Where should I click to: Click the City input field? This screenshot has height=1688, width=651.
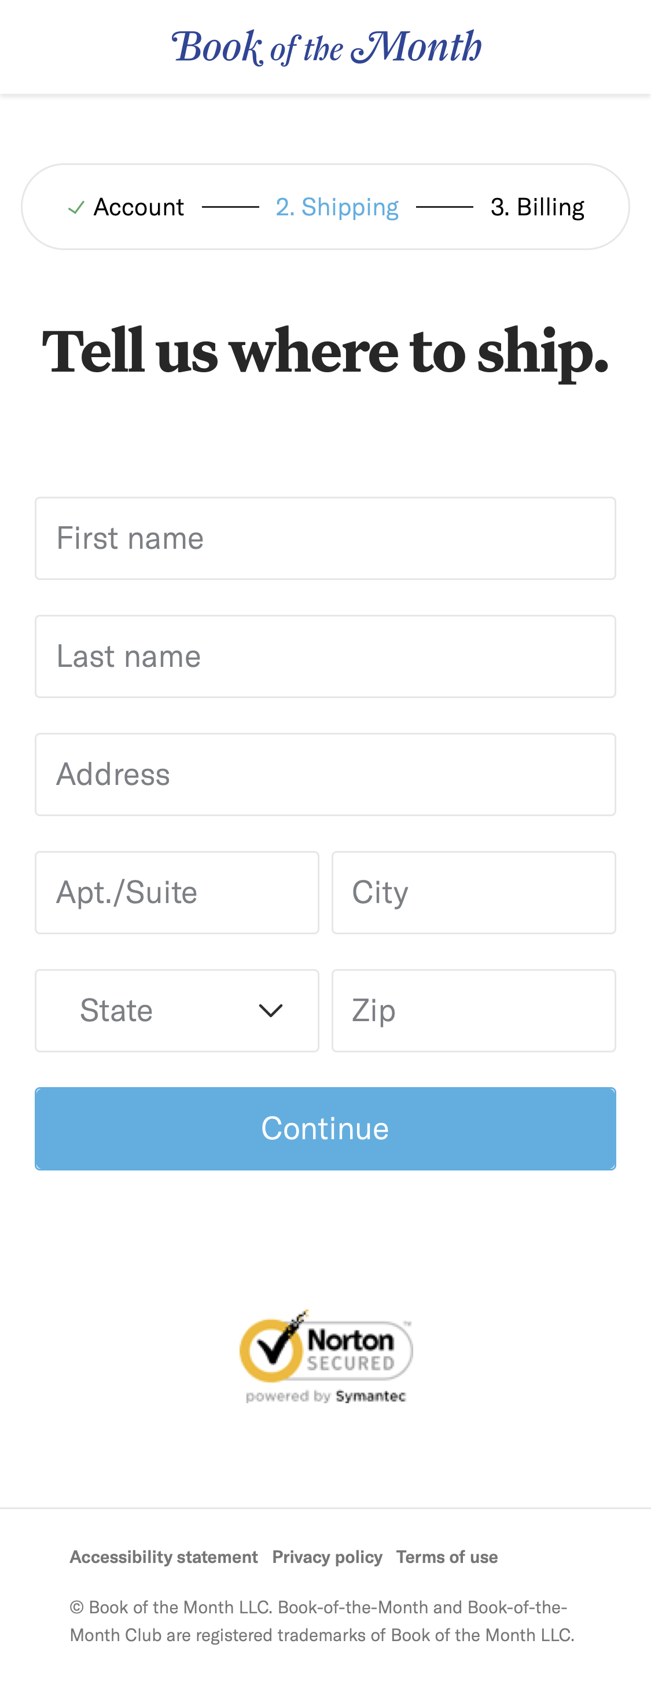473,893
